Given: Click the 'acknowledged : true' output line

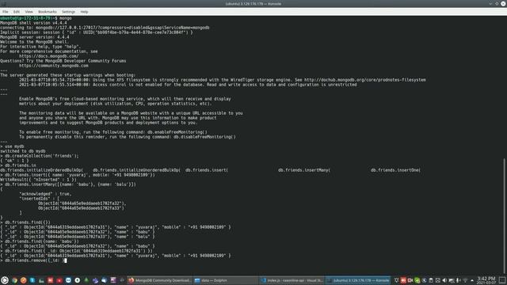Looking at the screenshot, I should (45, 193).
